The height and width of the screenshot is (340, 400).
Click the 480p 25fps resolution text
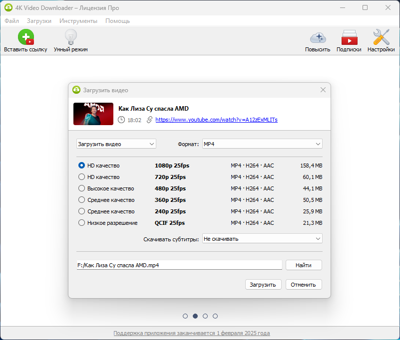170,188
